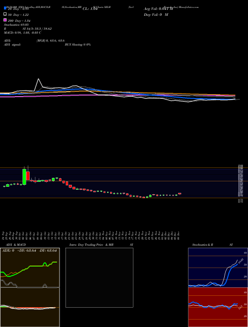Viewport: 248px width, 327px height.
Task: Click the 'SI 14/5: 53.5 / 58.62' value
Action: pyautogui.click(x=37, y=29)
